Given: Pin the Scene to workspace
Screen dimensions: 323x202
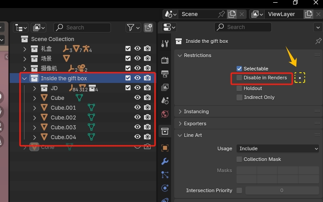Looking at the screenshot, I should coord(222,14).
